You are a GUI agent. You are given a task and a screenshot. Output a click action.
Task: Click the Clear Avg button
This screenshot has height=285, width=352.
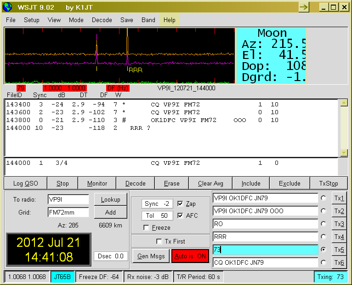pos(210,183)
